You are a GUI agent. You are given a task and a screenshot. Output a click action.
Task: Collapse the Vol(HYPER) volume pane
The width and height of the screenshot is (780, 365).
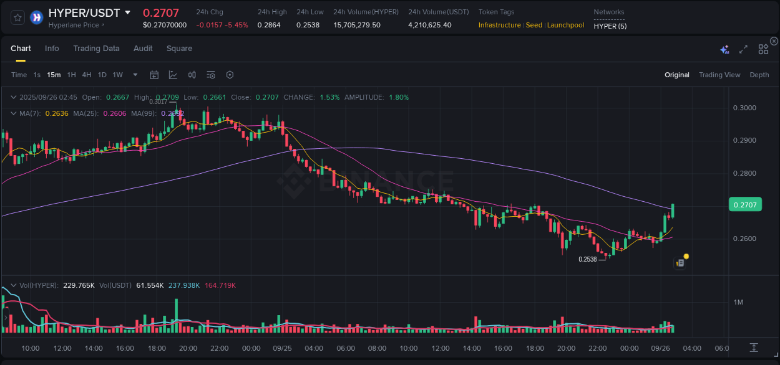click(14, 285)
